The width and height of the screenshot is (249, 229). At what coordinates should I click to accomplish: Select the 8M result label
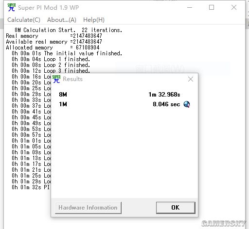pos(63,94)
